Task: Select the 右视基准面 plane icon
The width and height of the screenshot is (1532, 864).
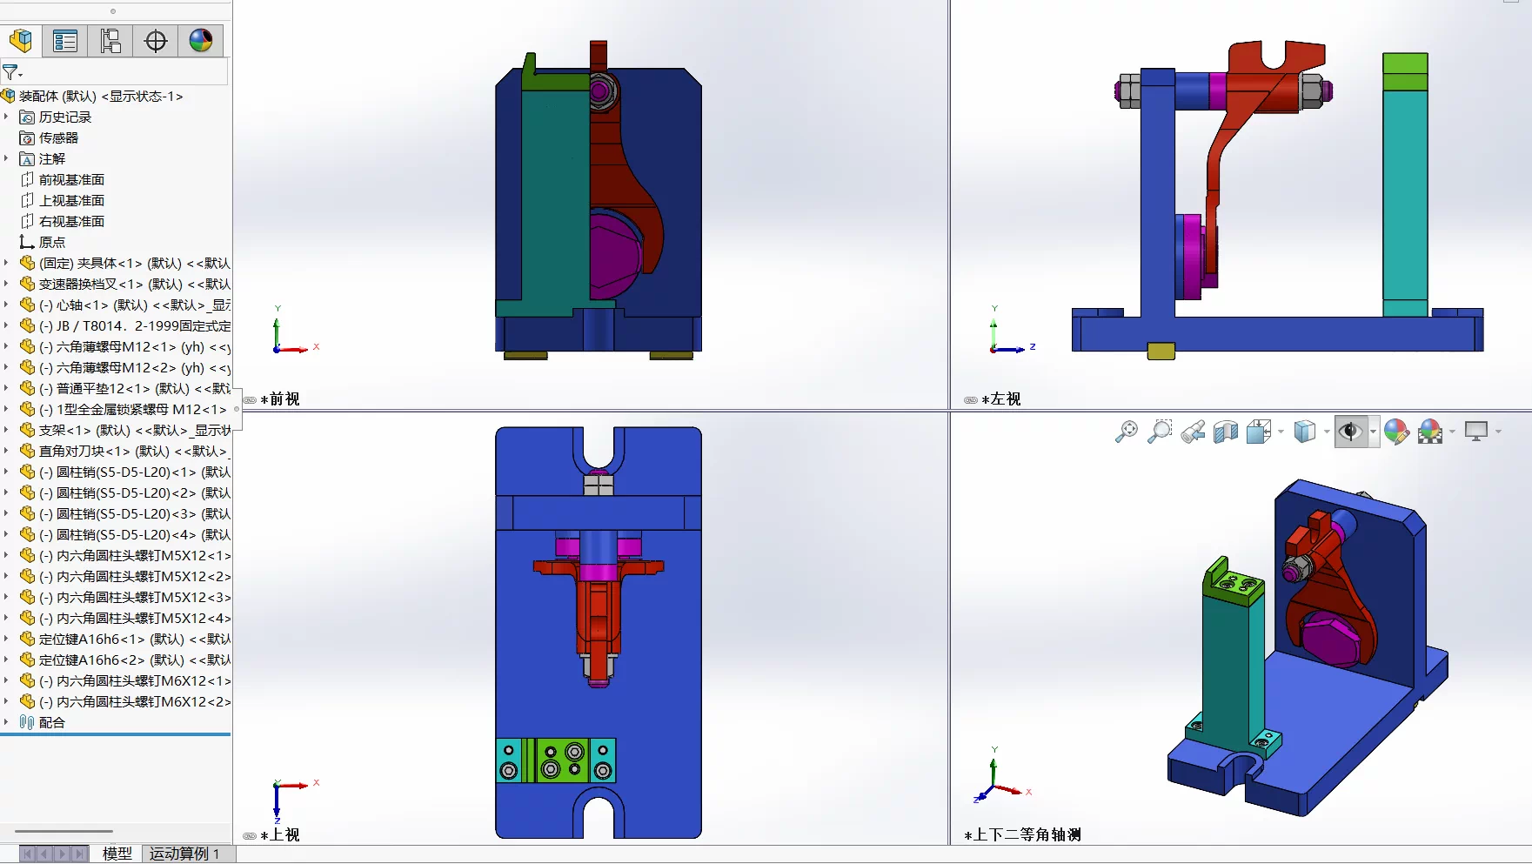Action: (x=27, y=222)
